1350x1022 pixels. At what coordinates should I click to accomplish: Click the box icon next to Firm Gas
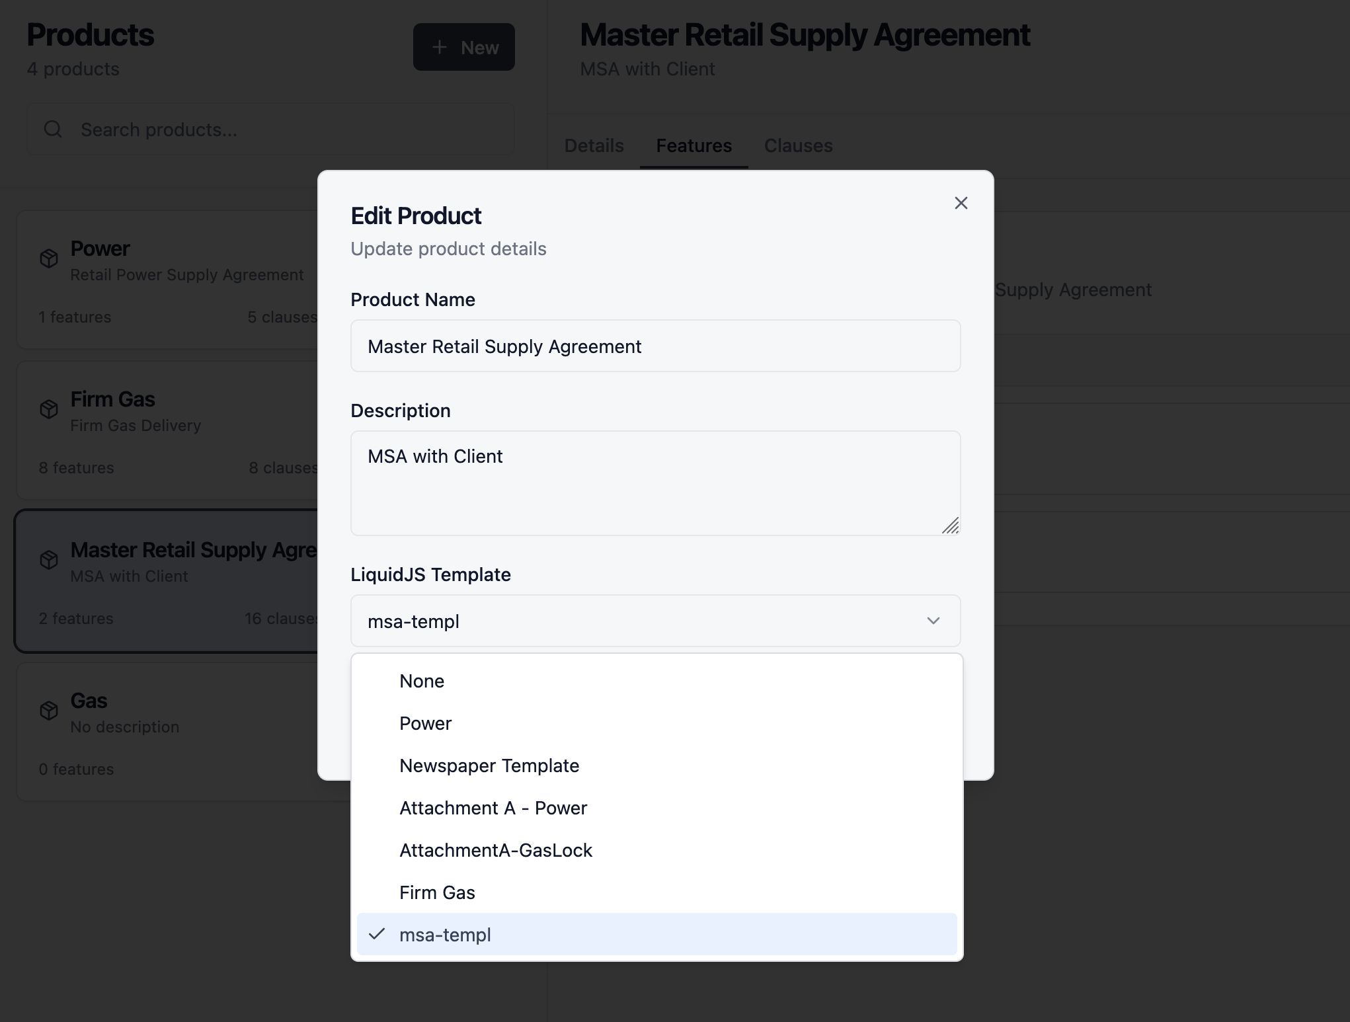[49, 409]
